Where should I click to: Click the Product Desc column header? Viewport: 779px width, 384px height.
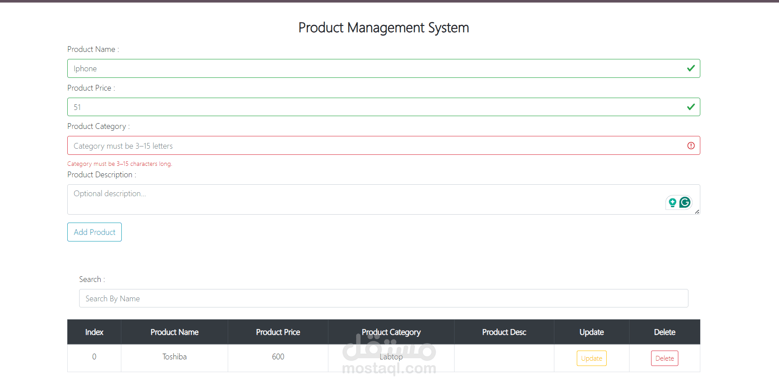(504, 332)
